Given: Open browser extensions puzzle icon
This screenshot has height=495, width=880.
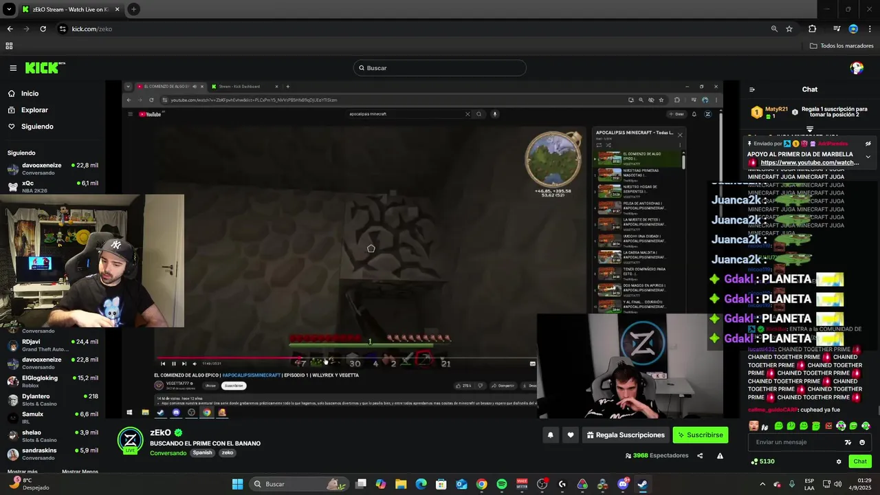Looking at the screenshot, I should (x=812, y=29).
